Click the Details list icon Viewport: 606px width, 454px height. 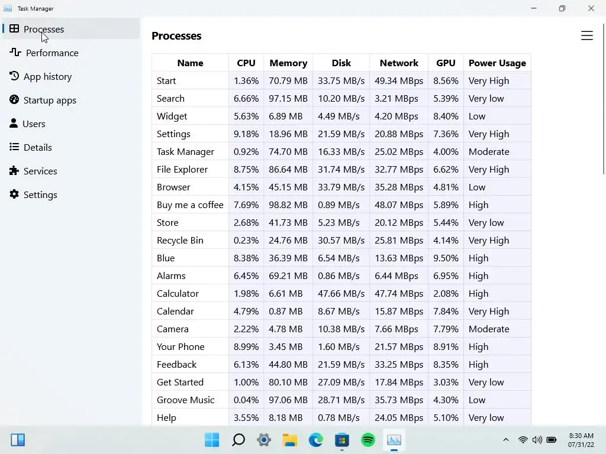(14, 147)
